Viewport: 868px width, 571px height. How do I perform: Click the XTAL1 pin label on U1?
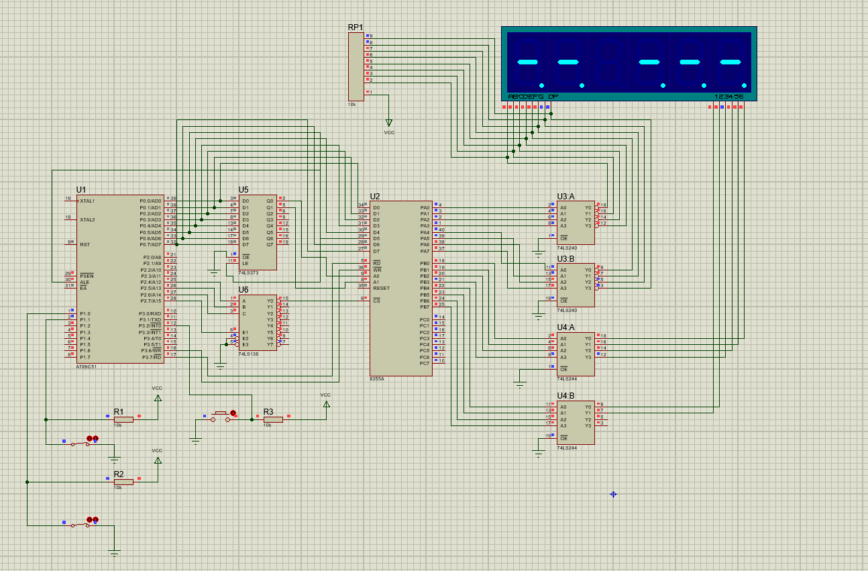87,201
